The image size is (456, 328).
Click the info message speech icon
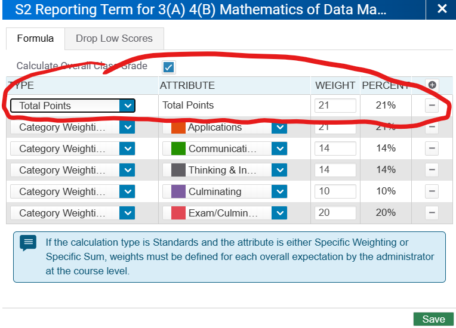[x=28, y=242]
